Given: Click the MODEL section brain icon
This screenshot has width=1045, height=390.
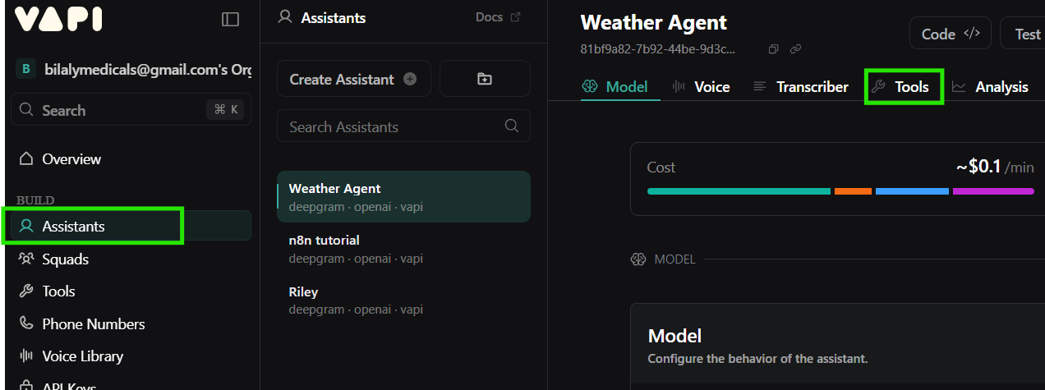Looking at the screenshot, I should [638, 259].
